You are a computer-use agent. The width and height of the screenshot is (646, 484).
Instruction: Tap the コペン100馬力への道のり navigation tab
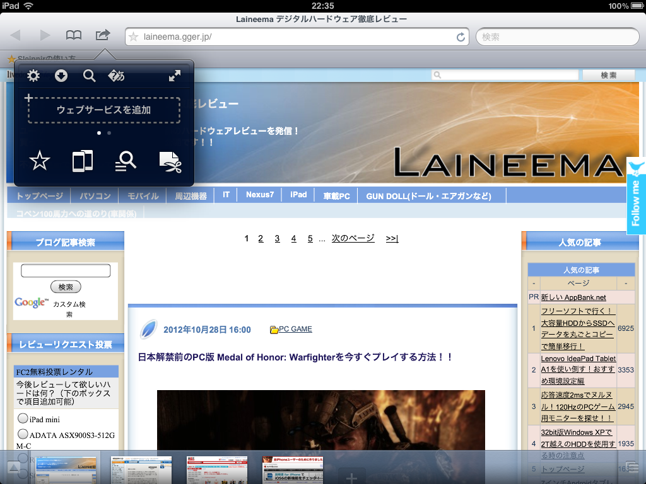(x=76, y=214)
